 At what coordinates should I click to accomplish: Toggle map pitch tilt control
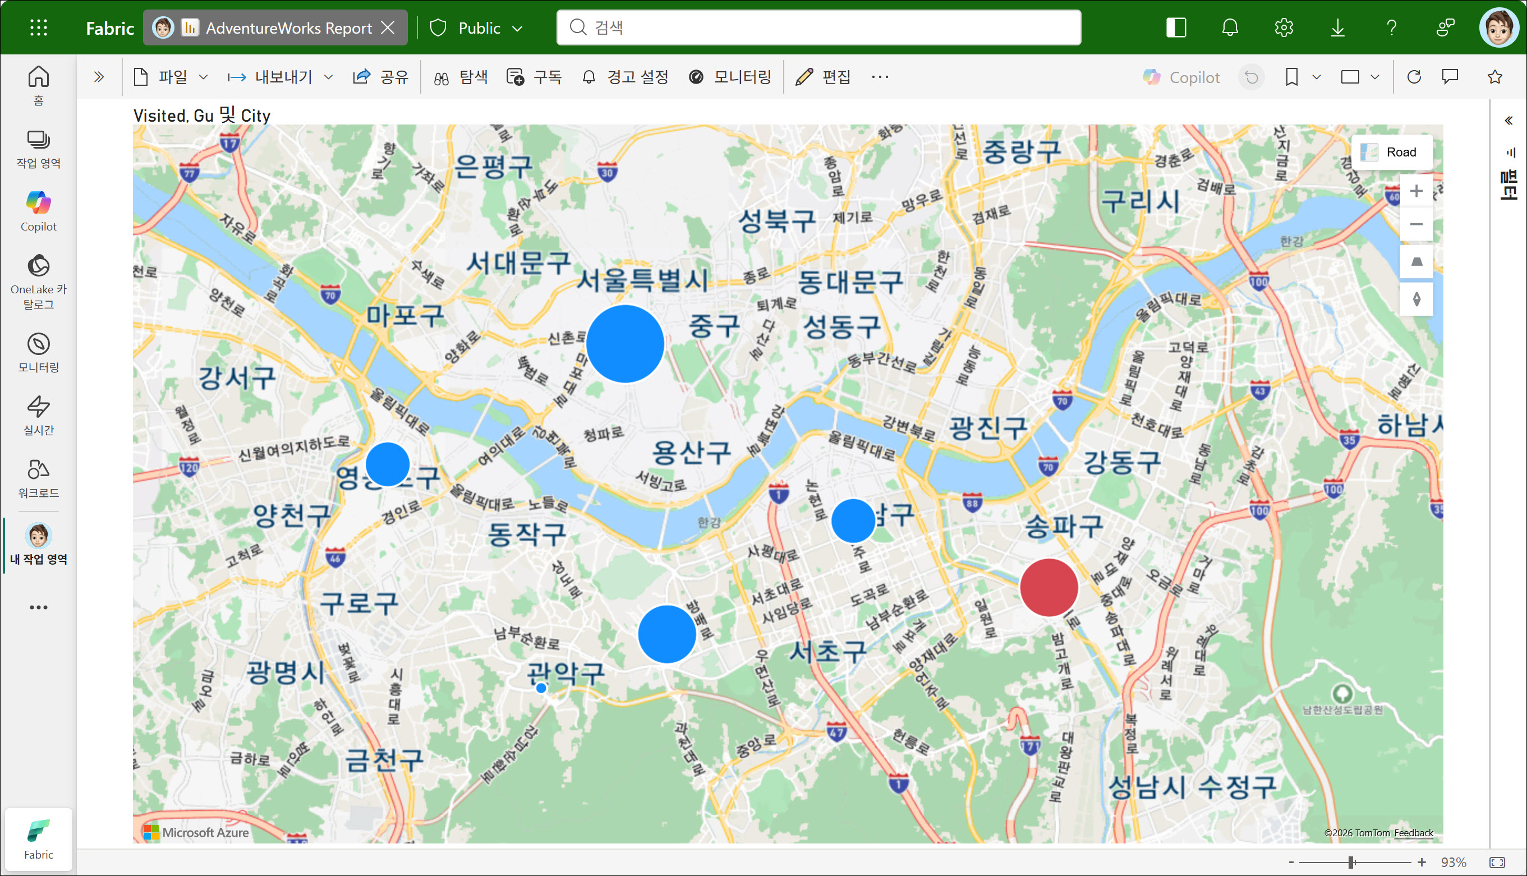click(1416, 262)
